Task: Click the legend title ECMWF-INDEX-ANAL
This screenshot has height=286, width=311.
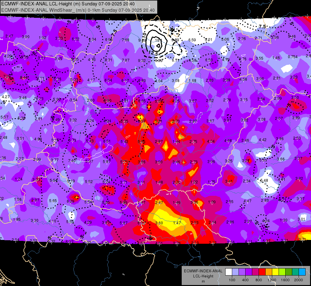Action: [203, 271]
